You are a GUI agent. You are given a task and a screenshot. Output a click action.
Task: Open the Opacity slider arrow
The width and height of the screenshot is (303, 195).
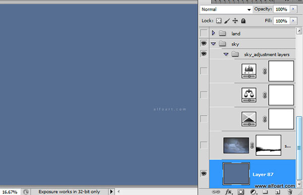pos(293,9)
